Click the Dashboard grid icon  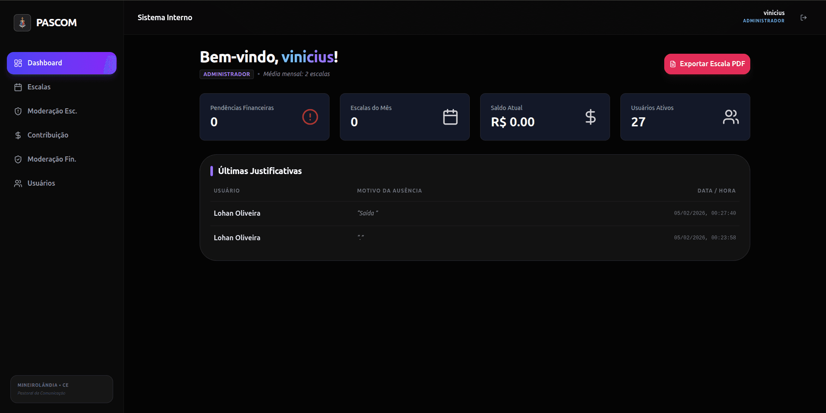click(x=18, y=63)
